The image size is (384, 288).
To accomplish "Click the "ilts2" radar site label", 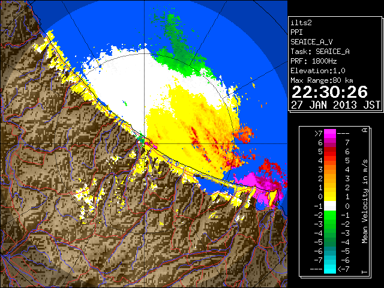I will pos(301,23).
